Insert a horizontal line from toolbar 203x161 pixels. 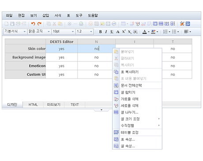pyautogui.click(x=75, y=23)
